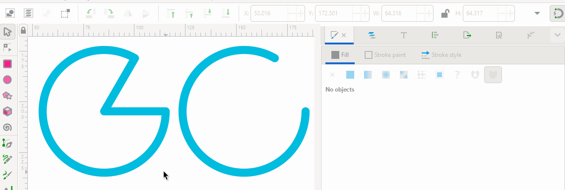This screenshot has height=190, width=565.
Task: Set fill to linear gradient
Action: coord(368,75)
